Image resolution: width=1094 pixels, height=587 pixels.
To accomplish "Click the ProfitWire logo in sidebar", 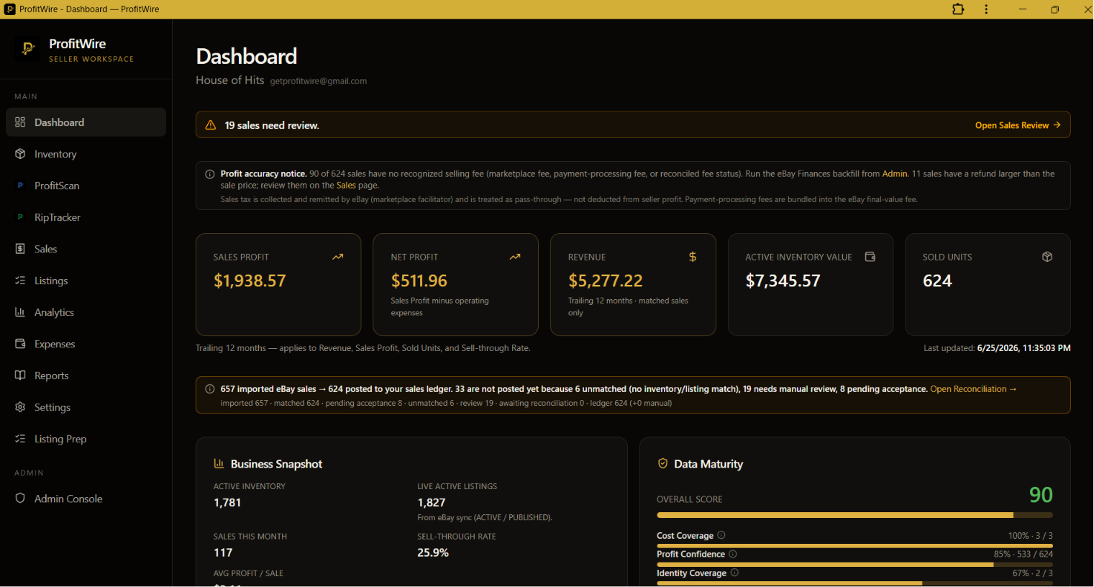I will tap(28, 49).
